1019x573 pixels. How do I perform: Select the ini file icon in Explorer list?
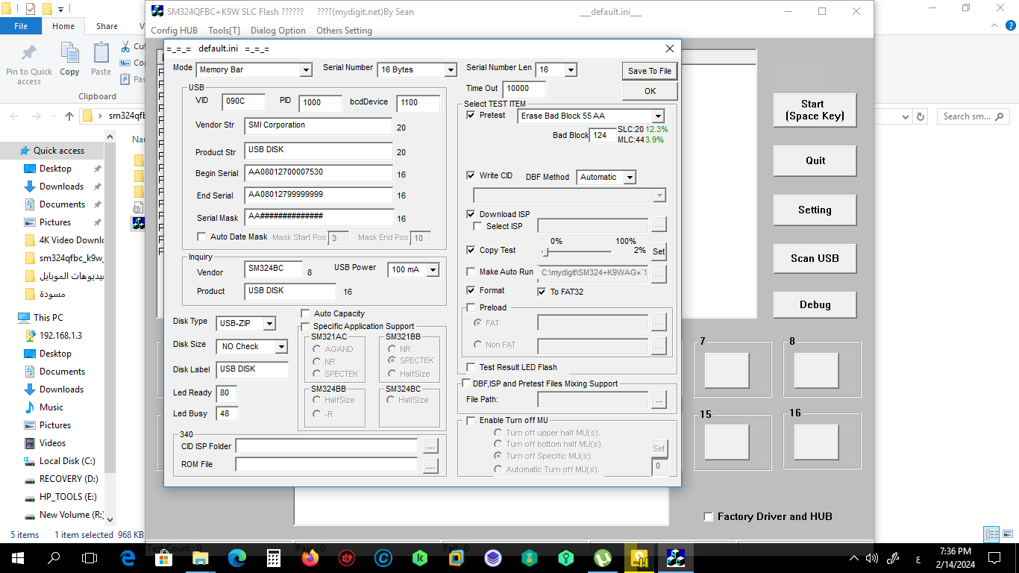tap(138, 207)
